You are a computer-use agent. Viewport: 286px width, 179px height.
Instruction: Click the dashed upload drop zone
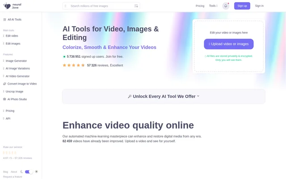coord(229,46)
